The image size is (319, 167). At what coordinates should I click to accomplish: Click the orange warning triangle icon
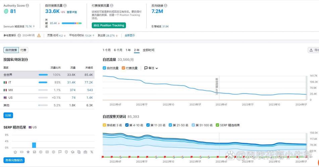(x=39, y=35)
